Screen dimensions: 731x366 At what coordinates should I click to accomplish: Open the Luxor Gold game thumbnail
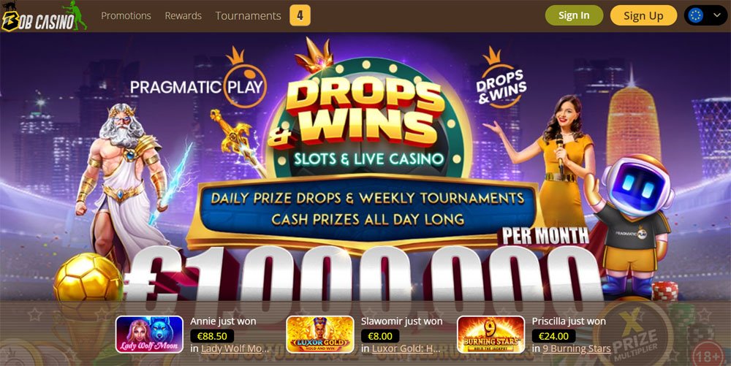click(320, 335)
